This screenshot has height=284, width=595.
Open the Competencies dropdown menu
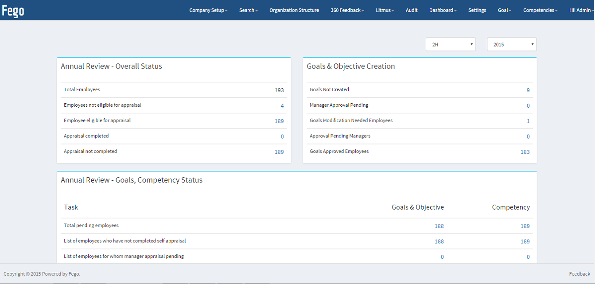pyautogui.click(x=540, y=10)
